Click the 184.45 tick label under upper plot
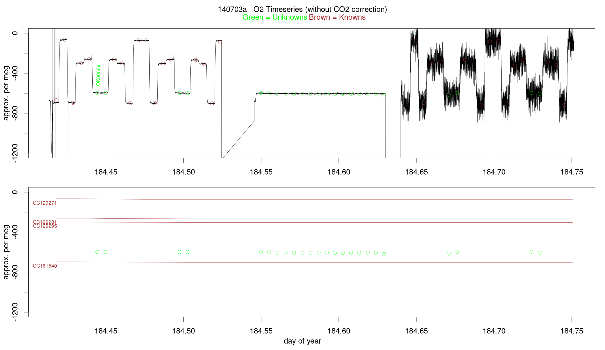The height and width of the screenshot is (350, 605). pyautogui.click(x=106, y=172)
